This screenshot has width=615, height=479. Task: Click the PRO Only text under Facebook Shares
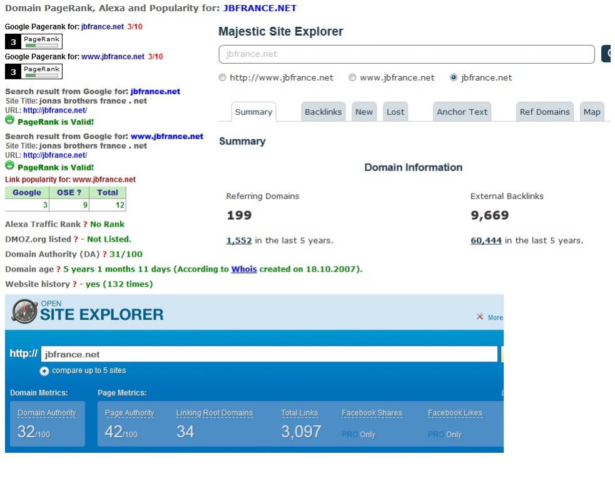pyautogui.click(x=358, y=435)
